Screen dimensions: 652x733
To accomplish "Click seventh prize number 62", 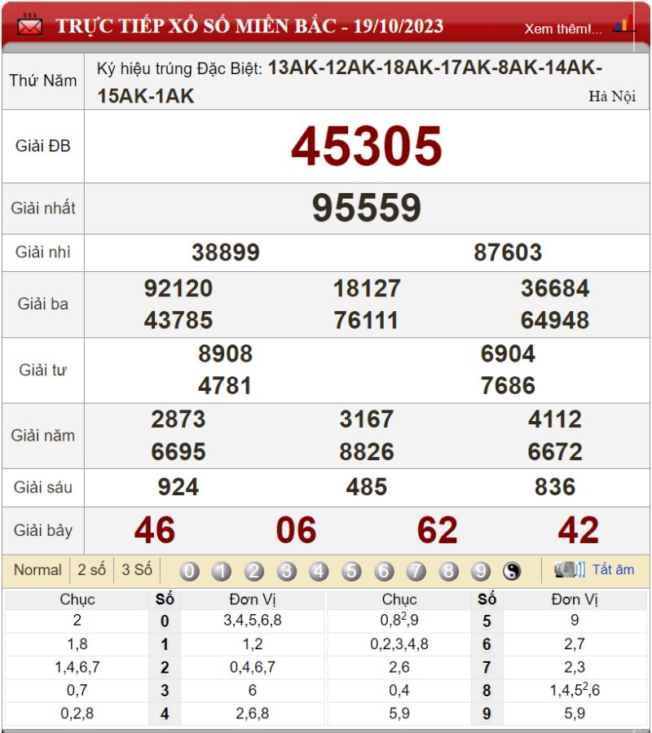I will click(x=438, y=530).
